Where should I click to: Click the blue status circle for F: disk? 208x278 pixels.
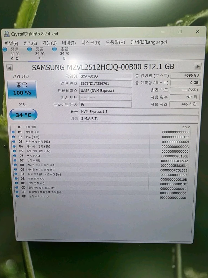(x=30, y=49)
